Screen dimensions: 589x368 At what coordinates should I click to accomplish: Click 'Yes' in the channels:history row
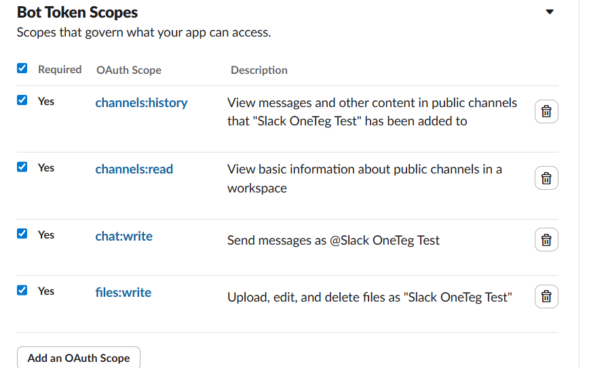tap(46, 101)
